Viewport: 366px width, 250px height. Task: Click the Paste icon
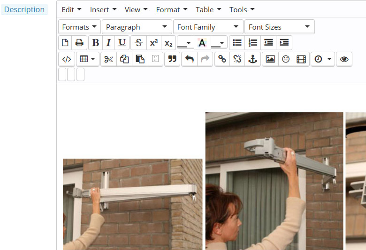(x=140, y=59)
